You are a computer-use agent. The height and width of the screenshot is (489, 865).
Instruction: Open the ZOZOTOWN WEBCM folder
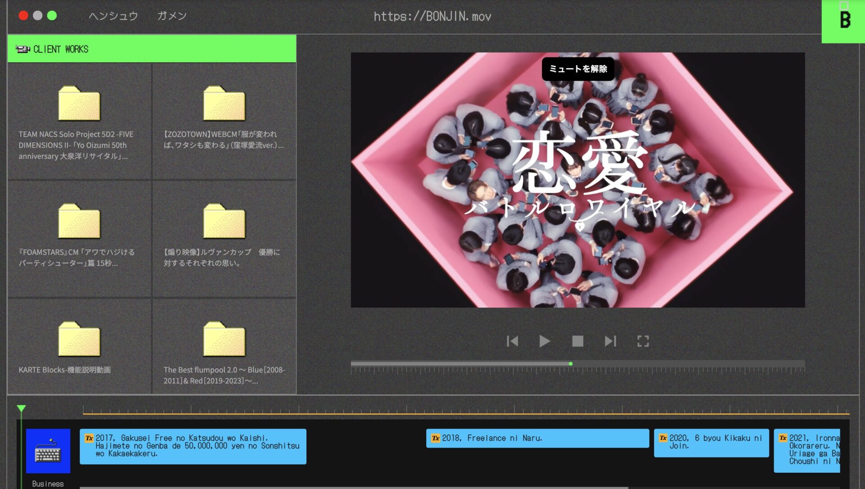pos(224,103)
